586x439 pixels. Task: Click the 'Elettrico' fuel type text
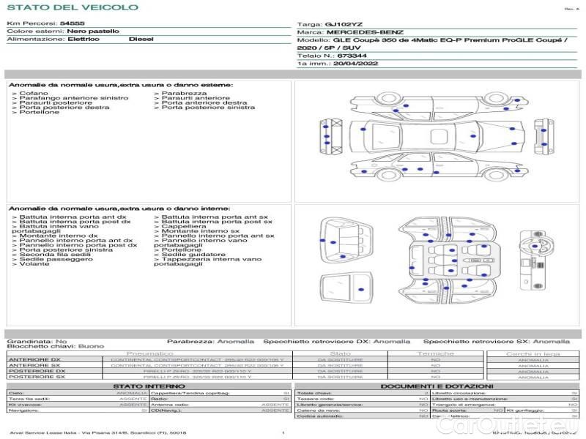tap(84, 39)
